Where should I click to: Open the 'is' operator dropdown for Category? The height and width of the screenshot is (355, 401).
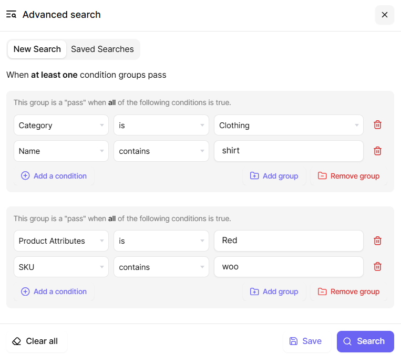tap(161, 125)
